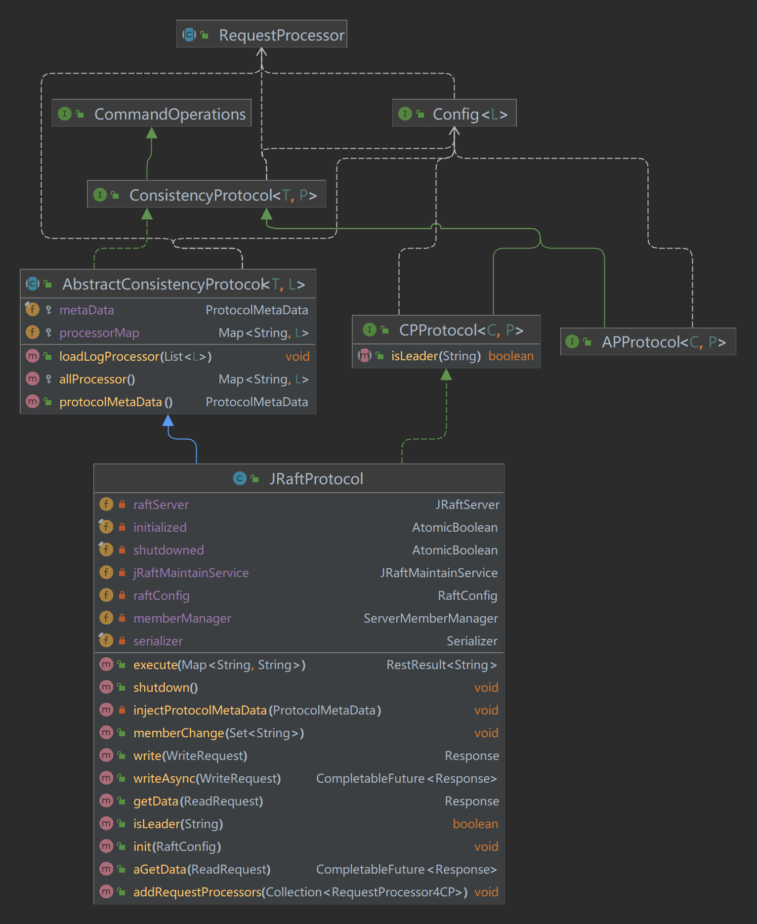Select the CPProtocol<C, P> node header
This screenshot has width=757, height=924.
click(446, 330)
